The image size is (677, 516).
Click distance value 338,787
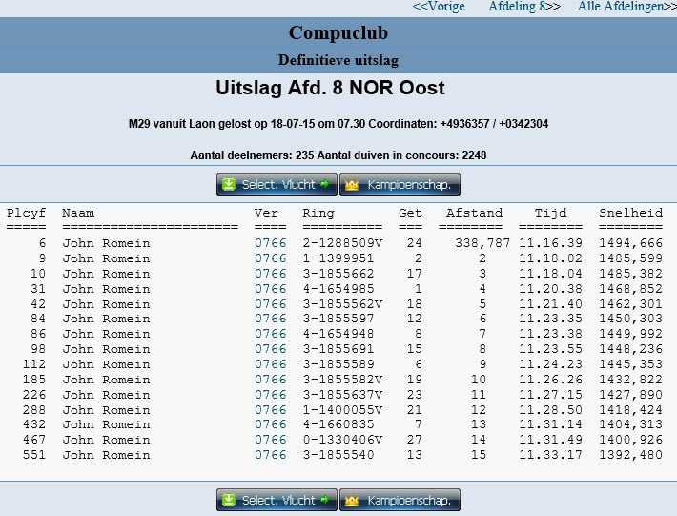pyautogui.click(x=482, y=243)
